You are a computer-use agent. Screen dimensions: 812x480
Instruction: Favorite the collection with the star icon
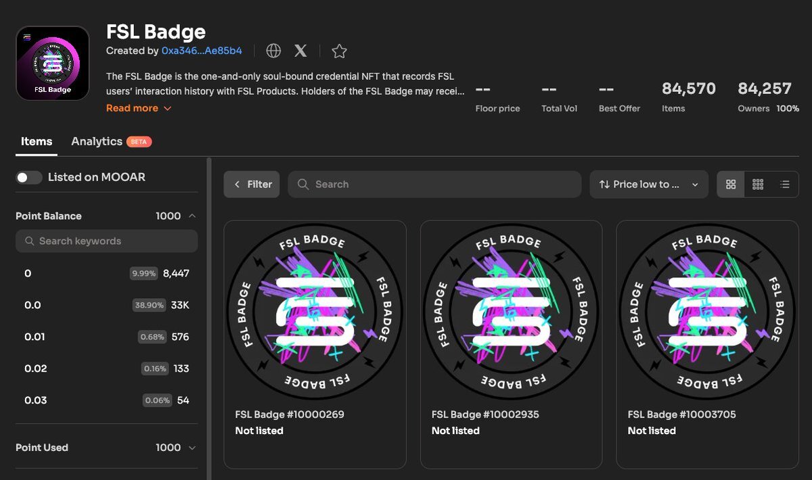(339, 51)
